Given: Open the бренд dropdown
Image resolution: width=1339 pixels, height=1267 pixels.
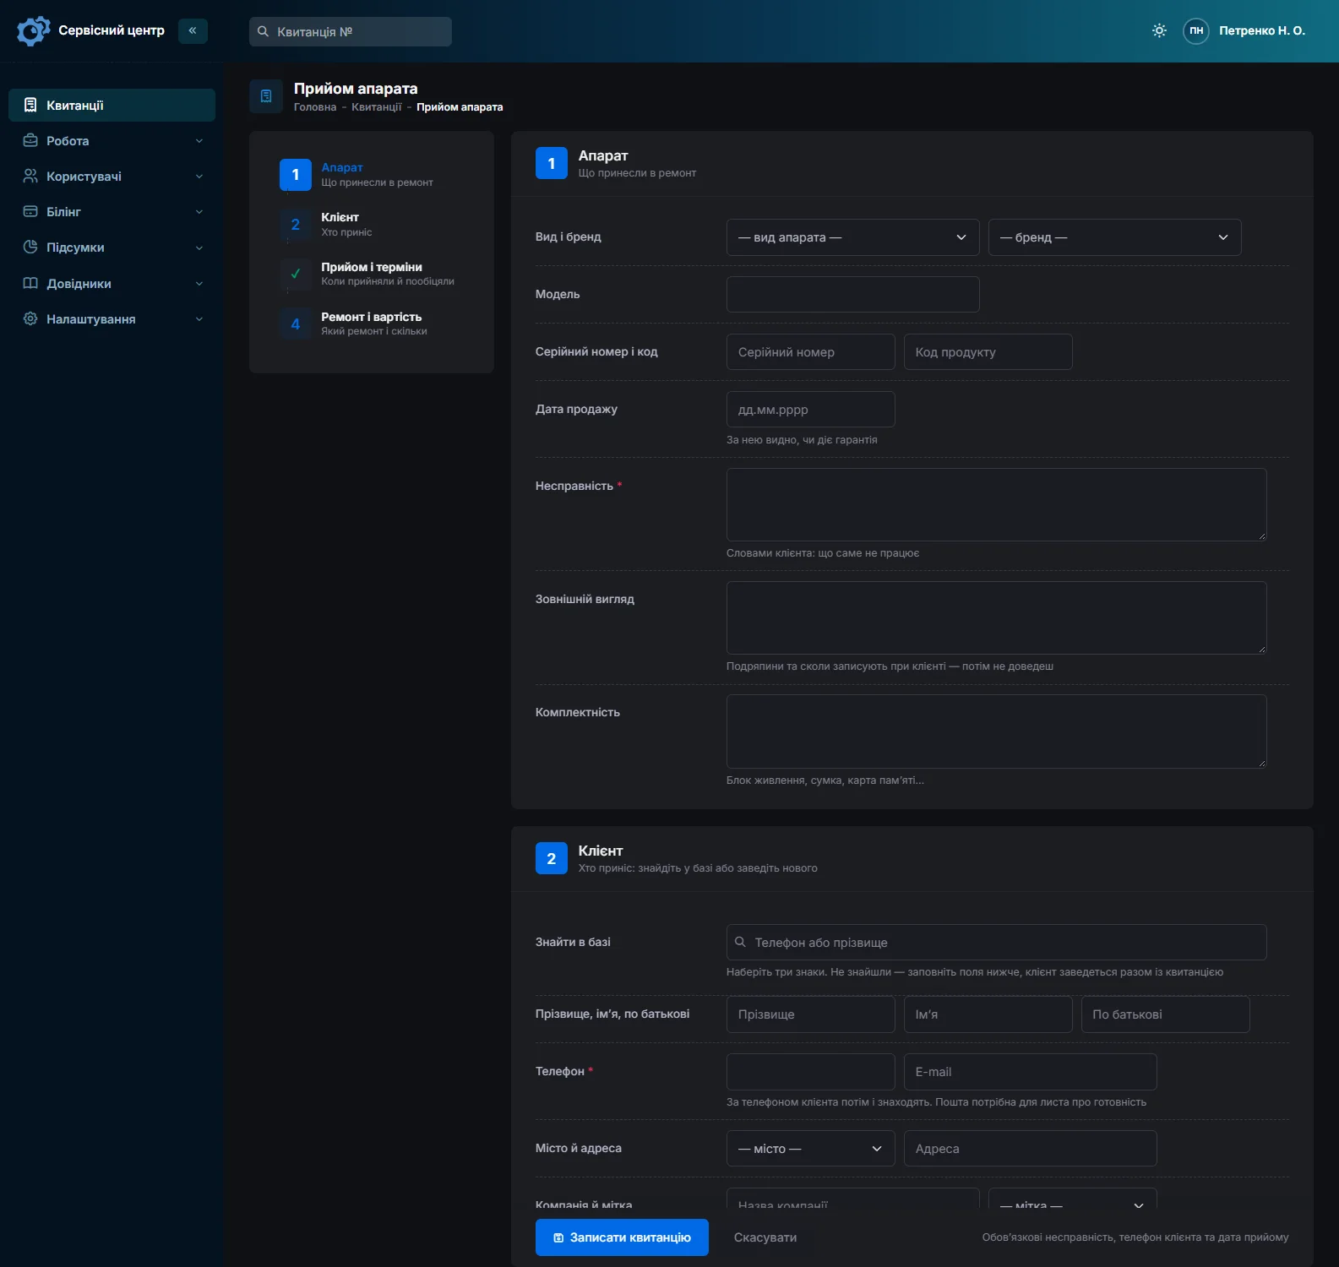Looking at the screenshot, I should (1114, 237).
